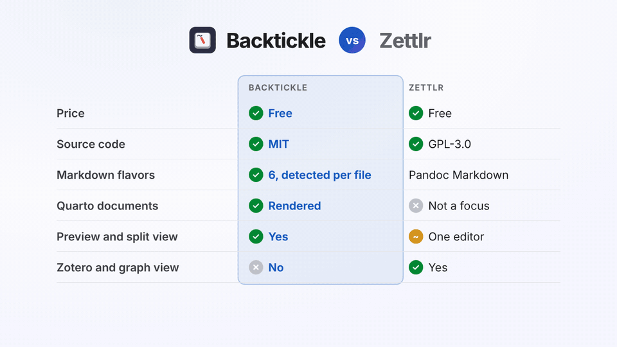Click the blue VS badge
This screenshot has height=347, width=617.
coord(352,40)
